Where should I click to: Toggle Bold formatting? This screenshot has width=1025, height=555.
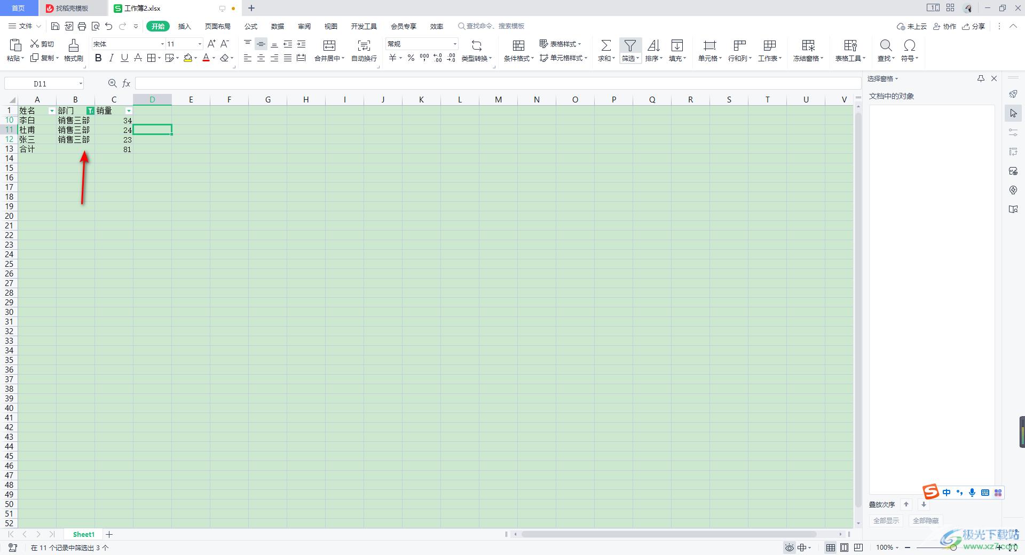(98, 58)
